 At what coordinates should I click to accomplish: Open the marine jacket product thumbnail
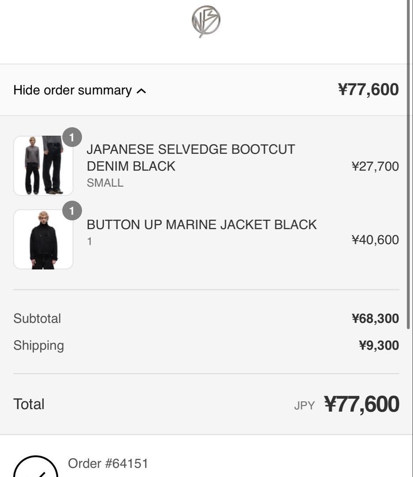(x=43, y=239)
